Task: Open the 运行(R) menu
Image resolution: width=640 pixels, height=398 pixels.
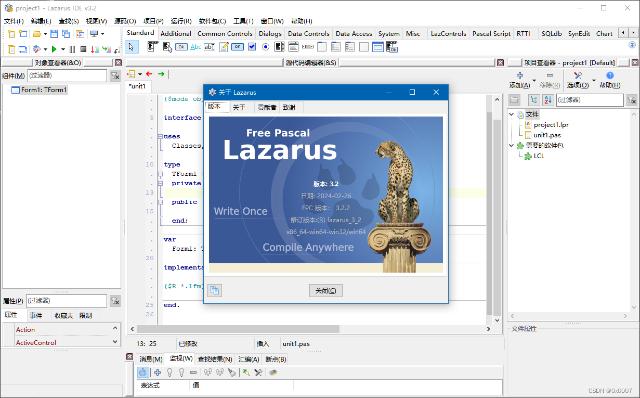Action: (x=181, y=21)
